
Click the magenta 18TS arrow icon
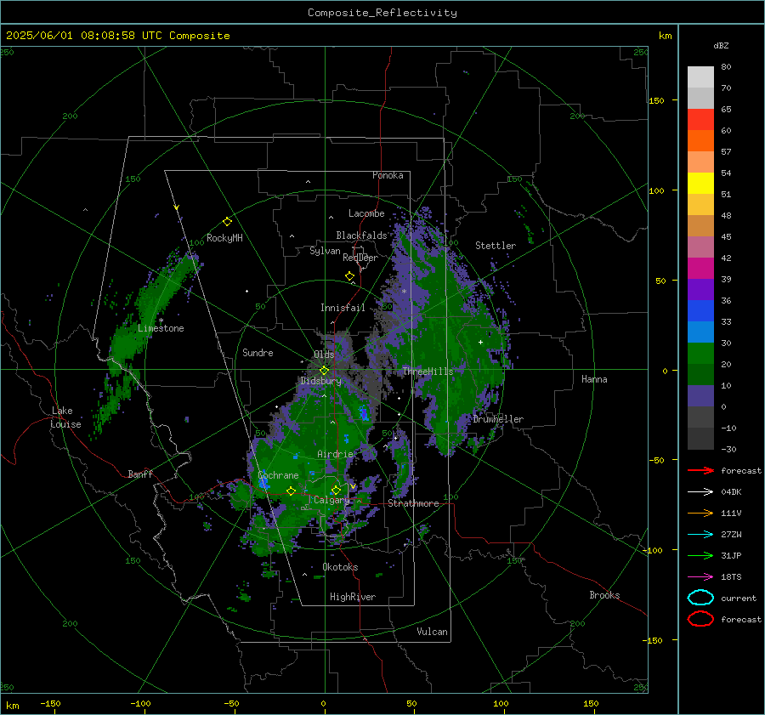tap(700, 577)
